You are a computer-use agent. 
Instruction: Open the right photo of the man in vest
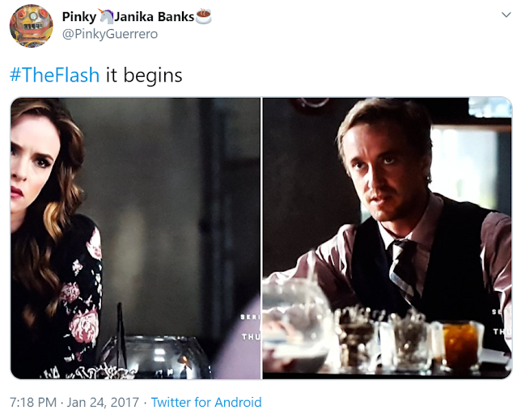[388, 239]
